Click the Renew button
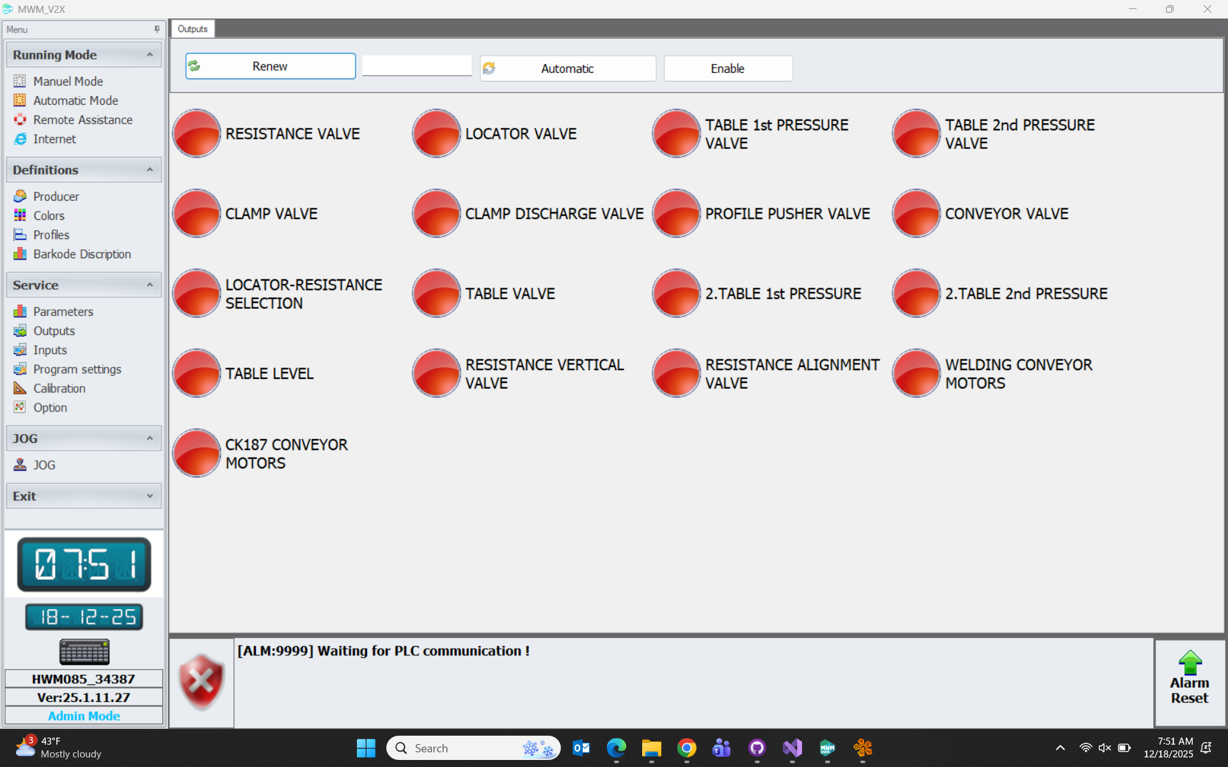This screenshot has width=1228, height=767. click(270, 66)
